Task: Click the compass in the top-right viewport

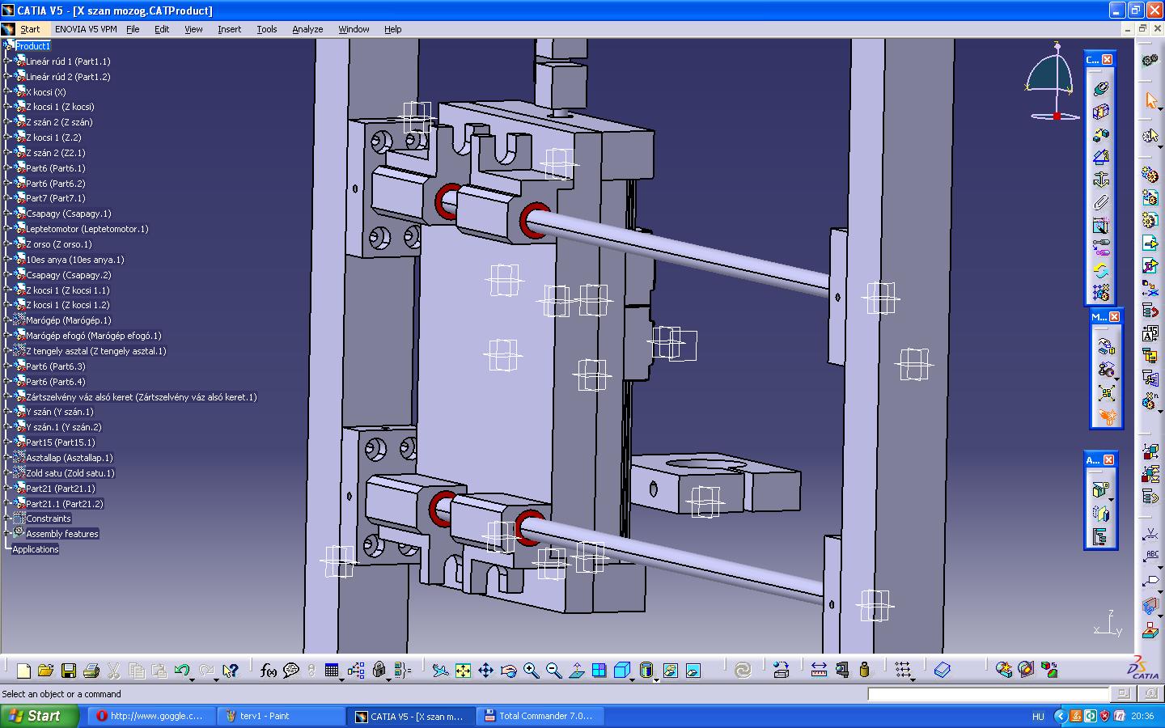Action: [x=1053, y=83]
